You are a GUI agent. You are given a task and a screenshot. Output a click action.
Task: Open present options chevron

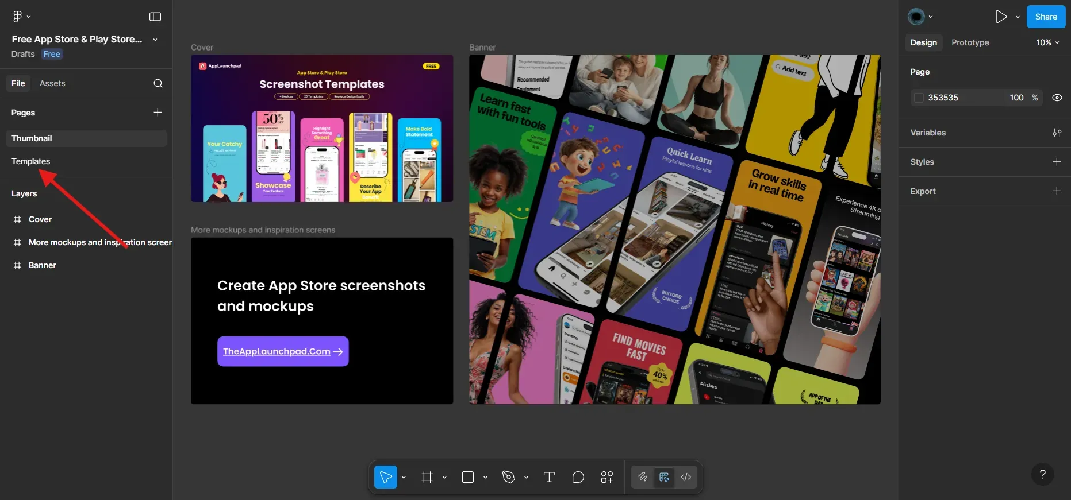(x=1018, y=17)
